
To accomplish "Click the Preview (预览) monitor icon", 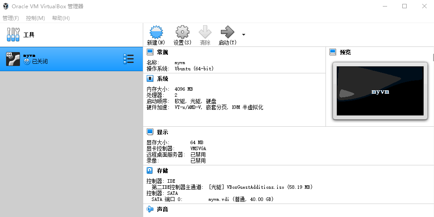I will click(333, 52).
